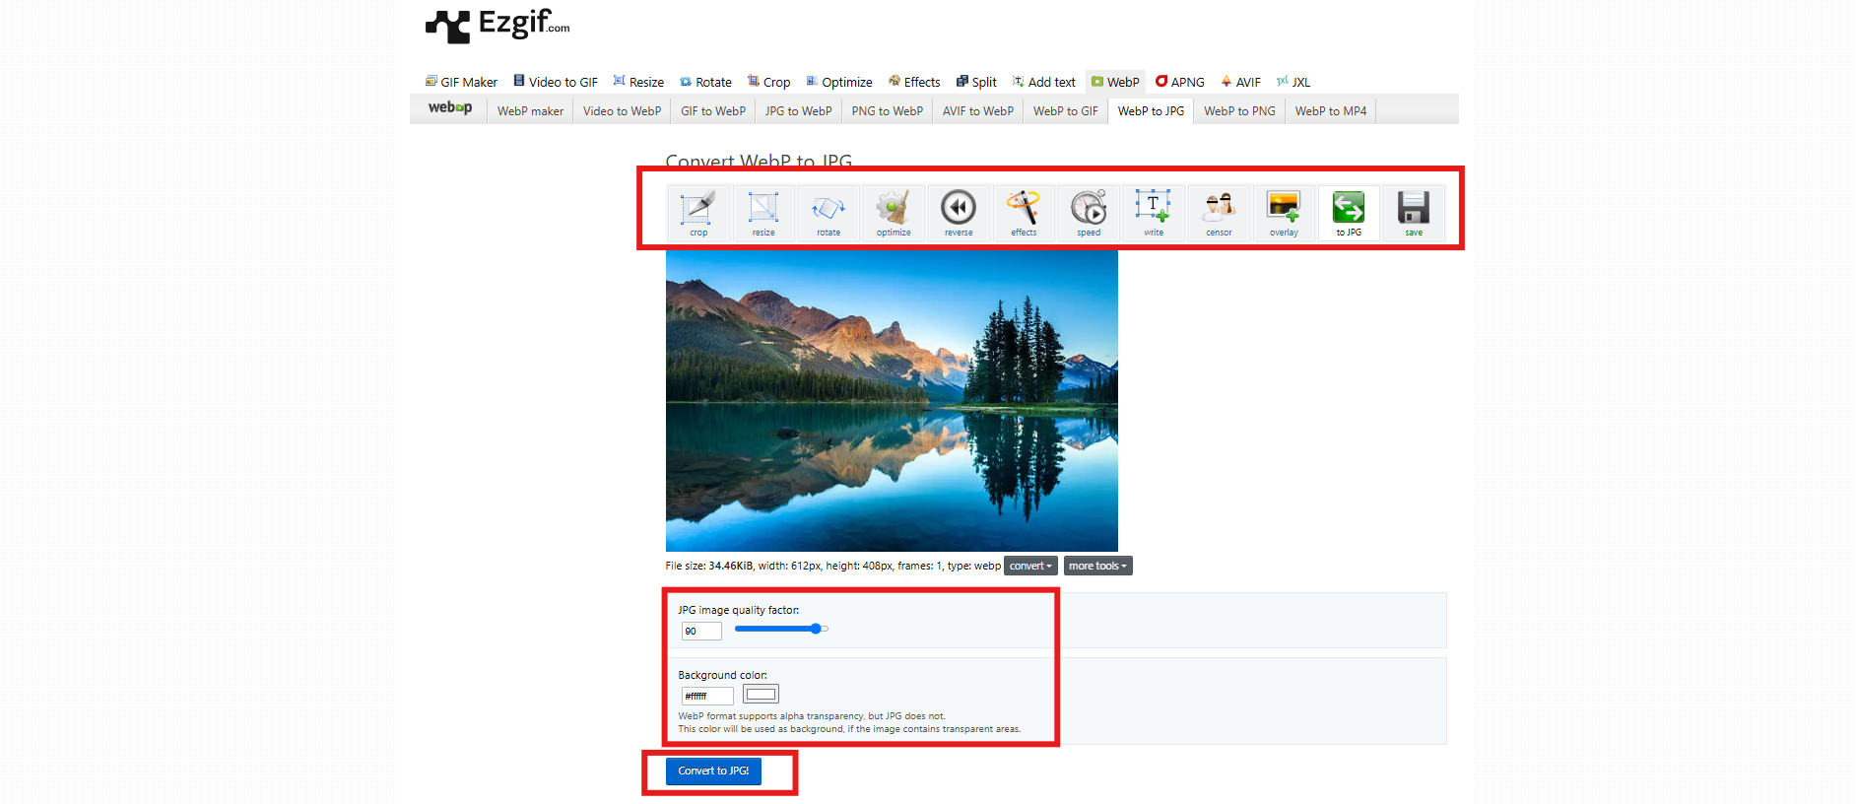The image size is (1856, 804).
Task: Choose the censor tool
Action: 1219,213
